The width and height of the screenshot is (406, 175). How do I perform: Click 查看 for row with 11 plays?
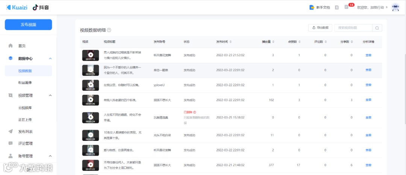[x=368, y=135]
